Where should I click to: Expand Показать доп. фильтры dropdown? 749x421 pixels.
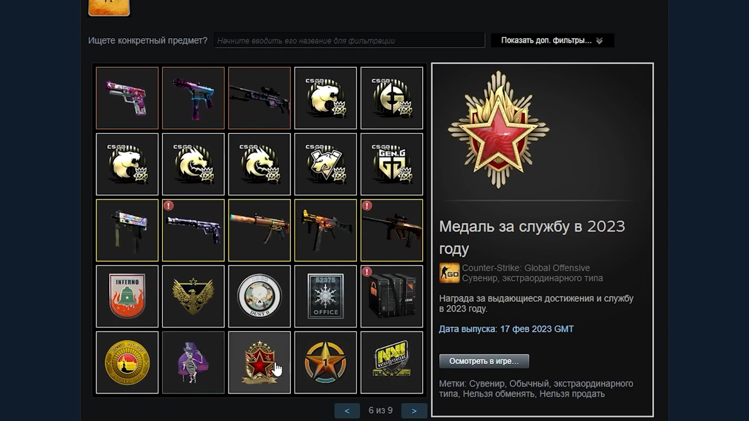tap(552, 41)
